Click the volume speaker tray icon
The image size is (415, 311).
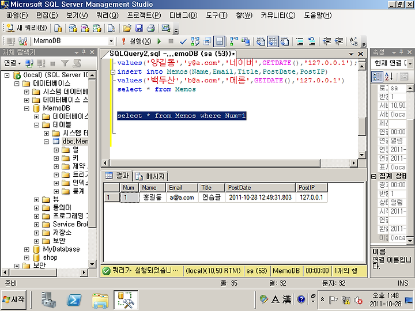(358, 301)
